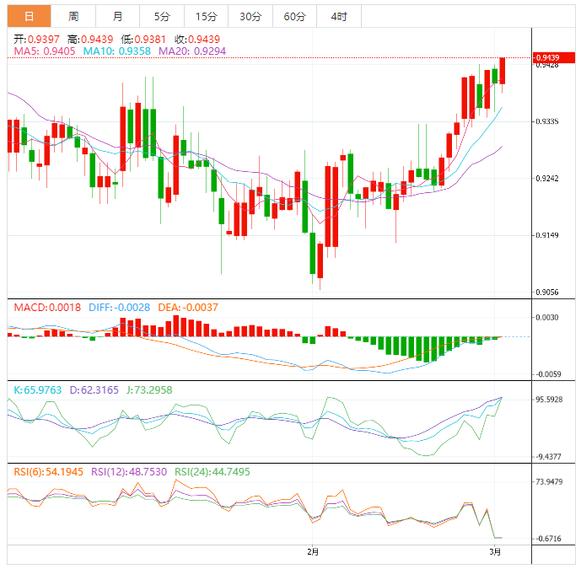Click the MACD:0.0018 indicator label

[x=47, y=308]
